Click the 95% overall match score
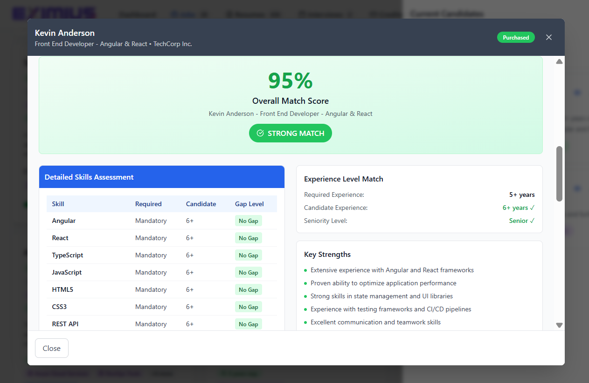This screenshot has width=589, height=383. [x=290, y=81]
